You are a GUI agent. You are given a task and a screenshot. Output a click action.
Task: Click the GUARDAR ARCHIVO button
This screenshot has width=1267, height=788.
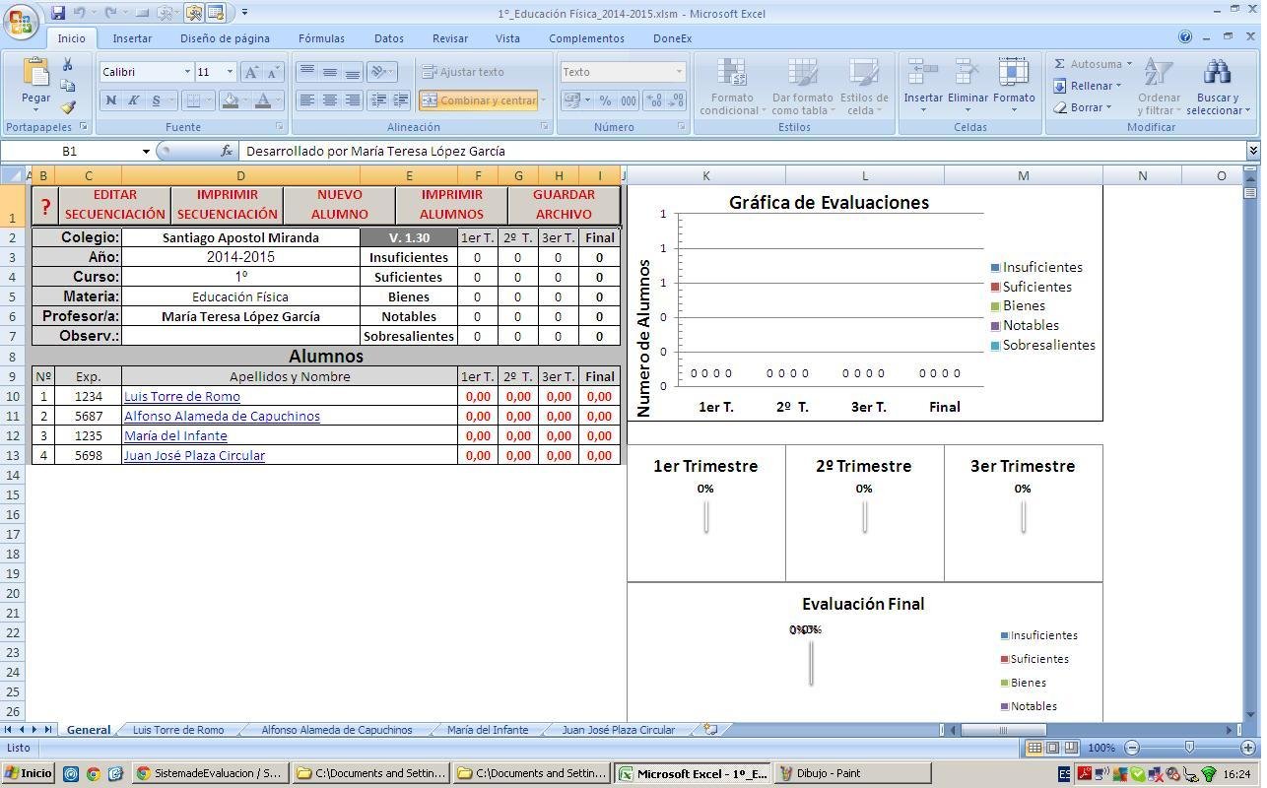[x=563, y=205]
